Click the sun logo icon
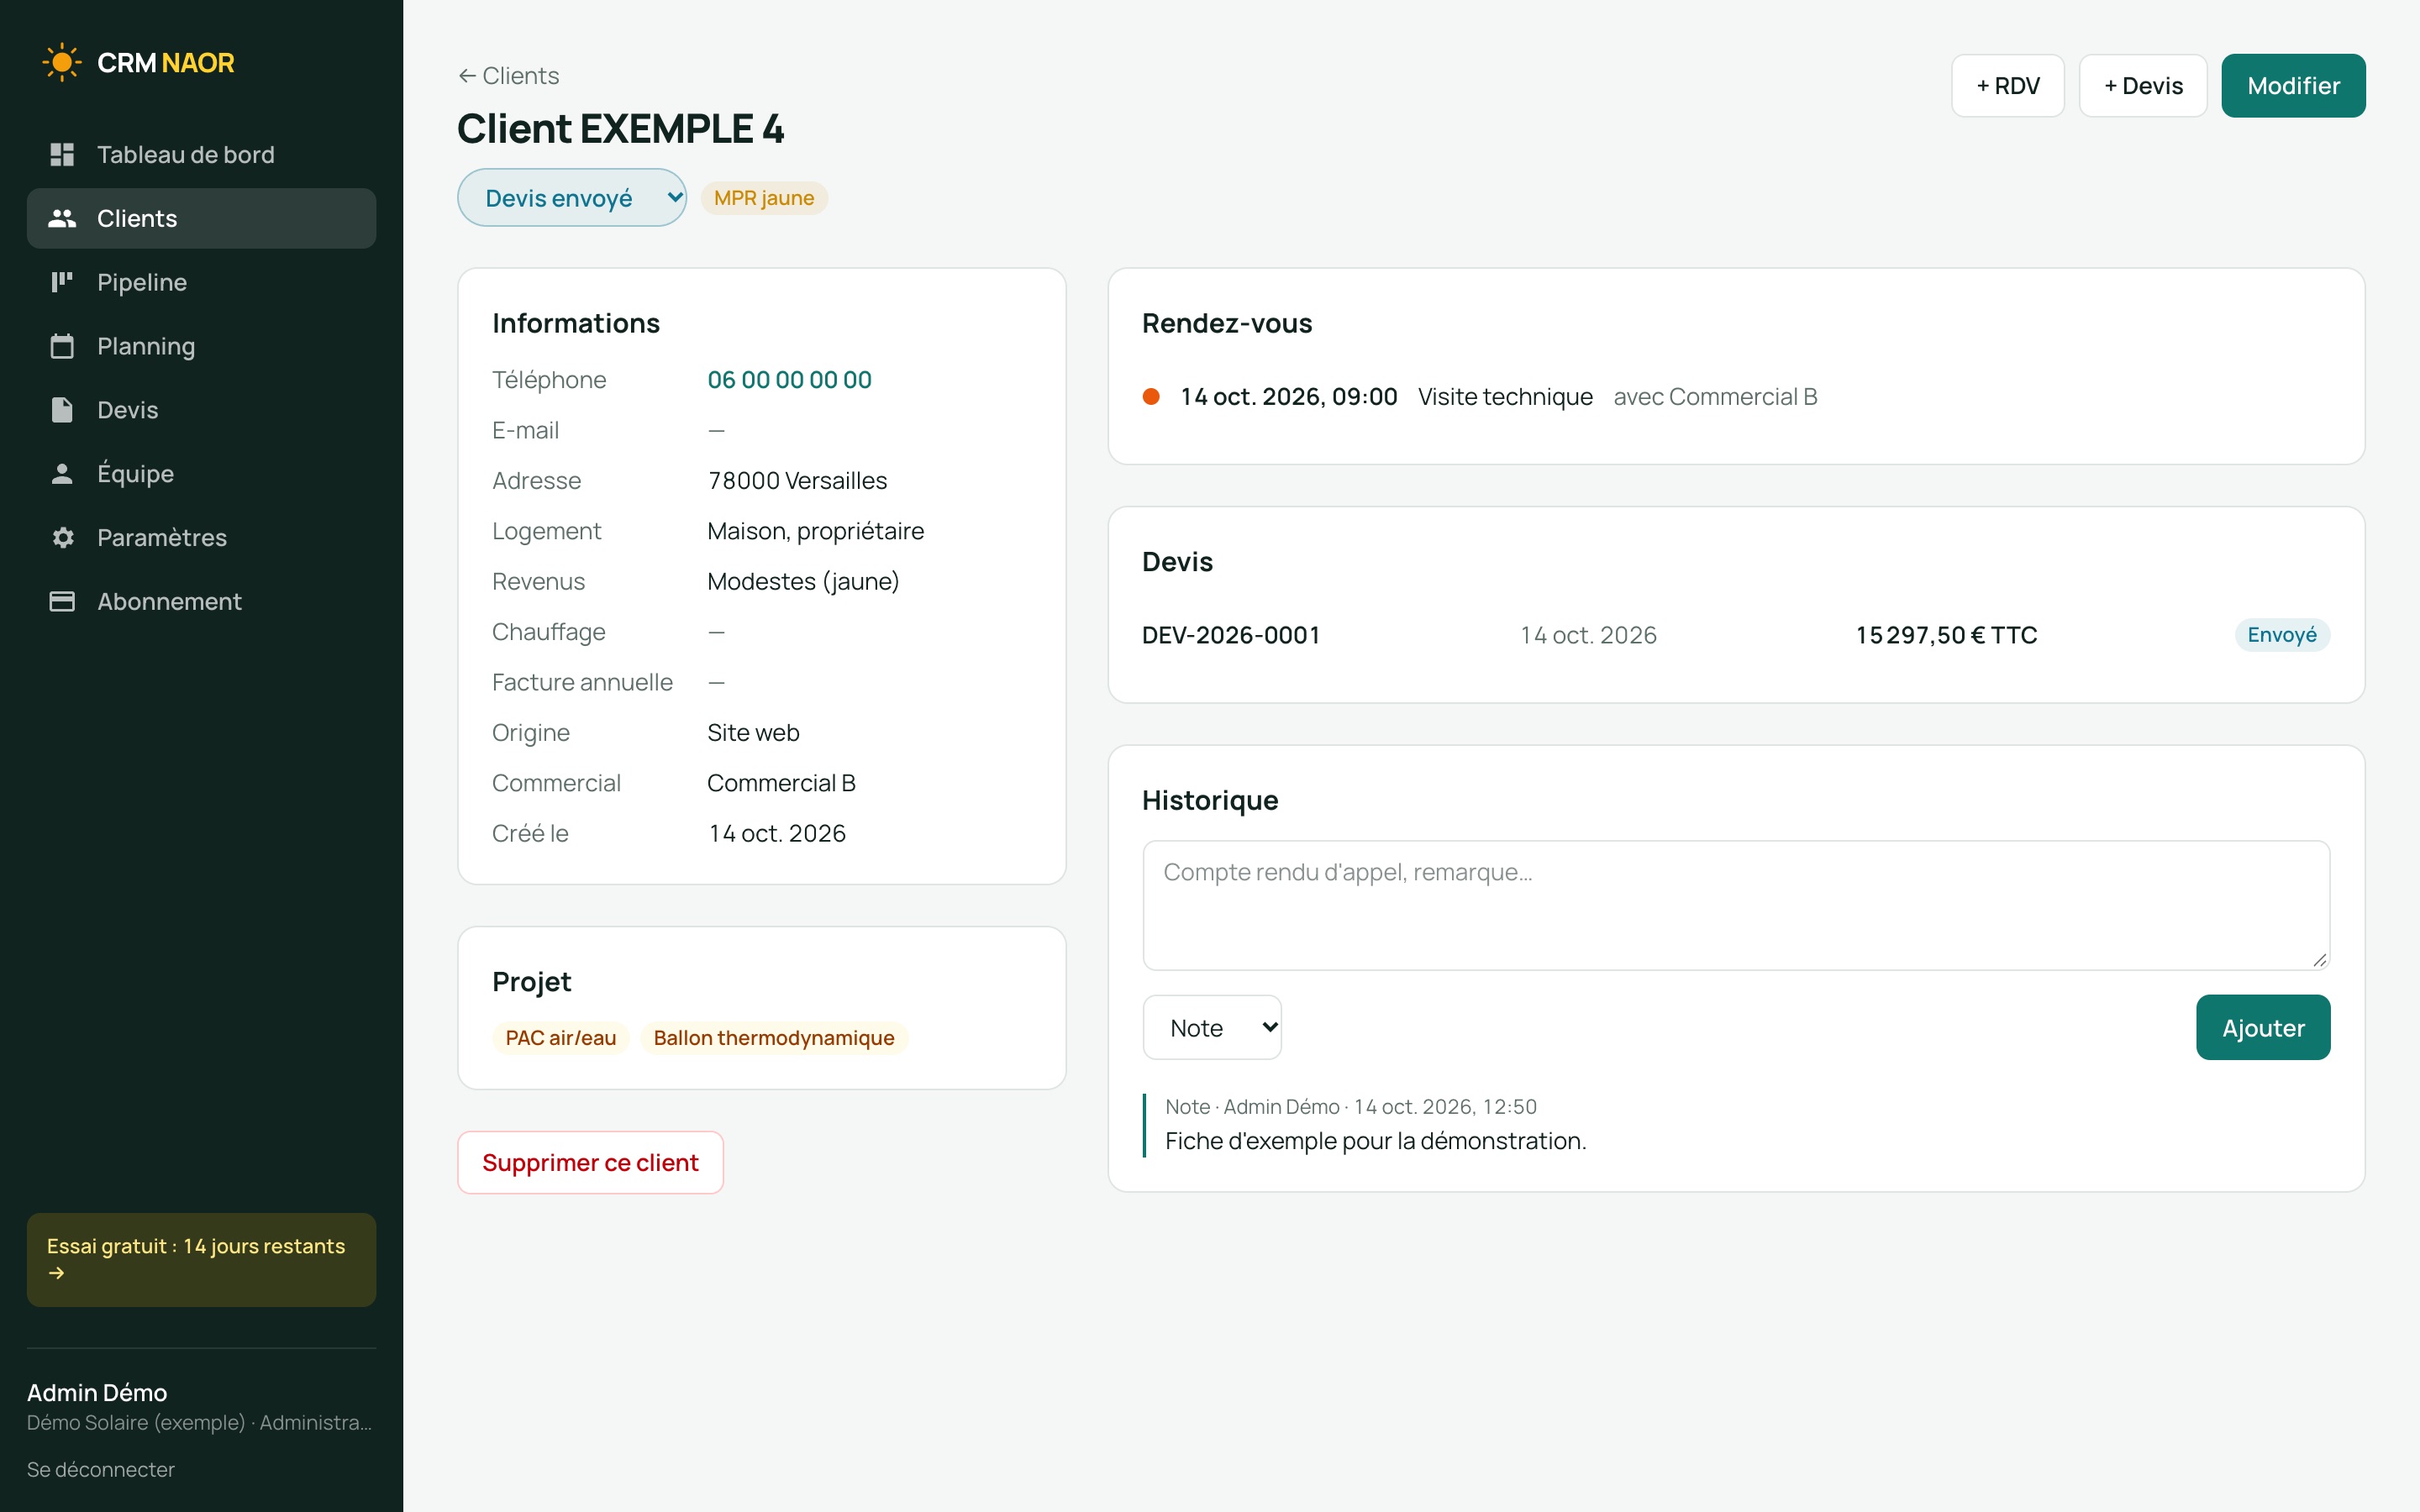2420x1512 pixels. [62, 62]
